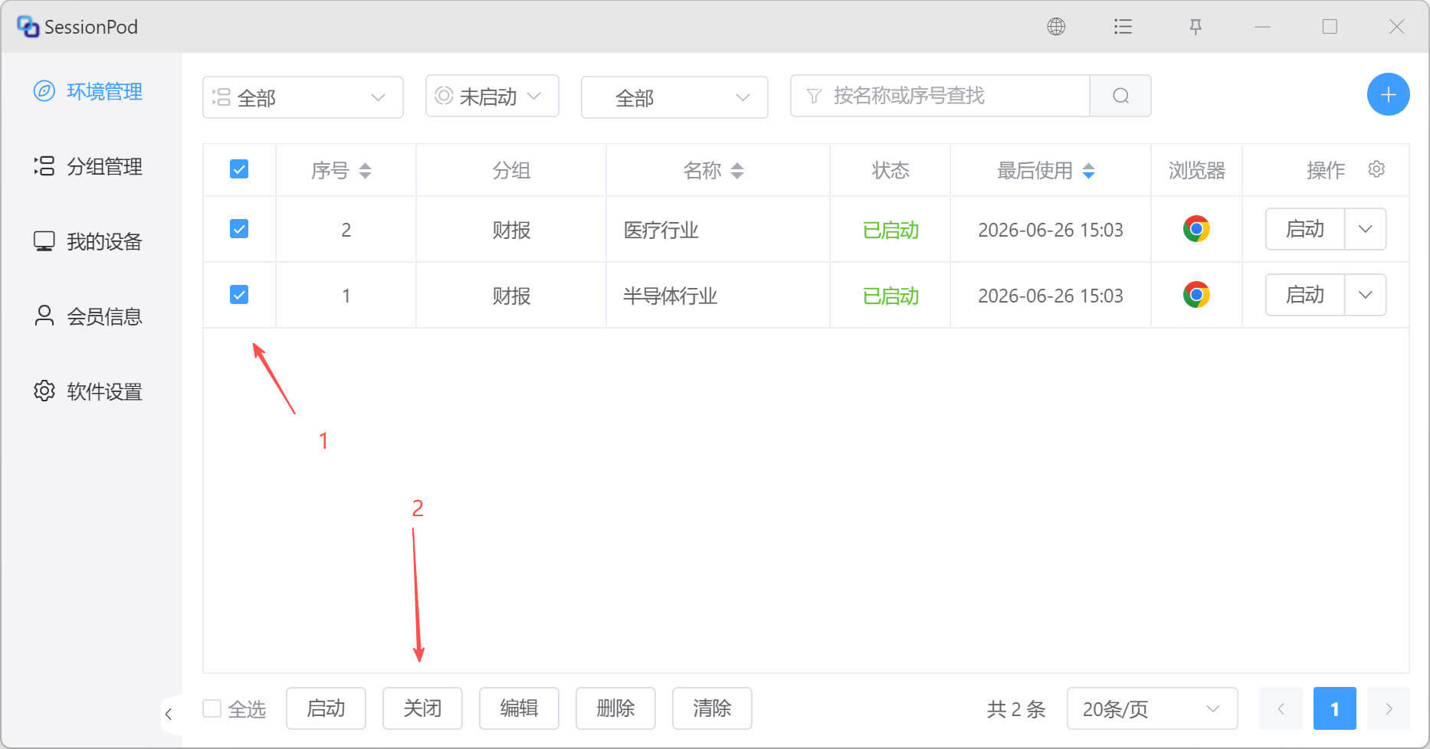Select page 1 in pagination
This screenshot has height=749, width=1430.
(x=1335, y=708)
